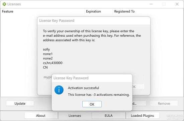
Task: Confirm Activation successful message with OK
Action: pyautogui.click(x=92, y=104)
